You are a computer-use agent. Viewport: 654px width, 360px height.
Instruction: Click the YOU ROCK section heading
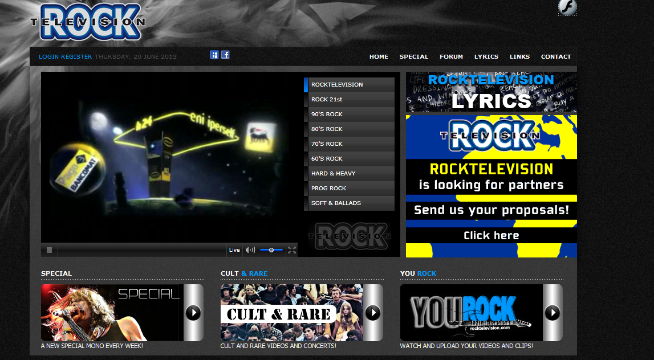coord(418,274)
